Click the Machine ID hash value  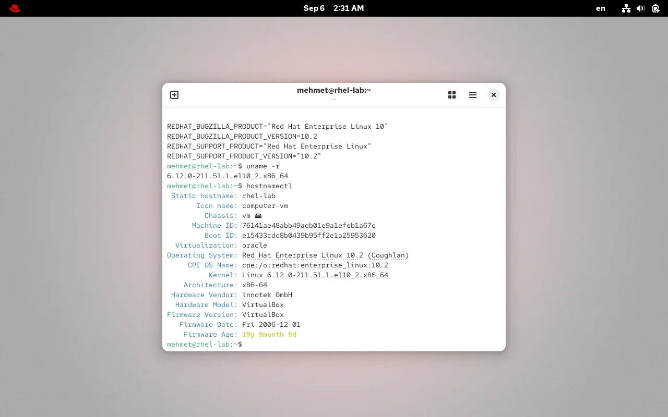(x=309, y=226)
